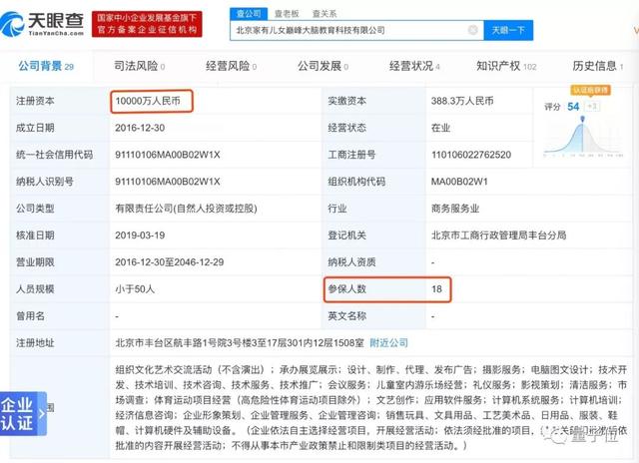
Task: Click the approval date 2019-03-19
Action: tap(140, 235)
